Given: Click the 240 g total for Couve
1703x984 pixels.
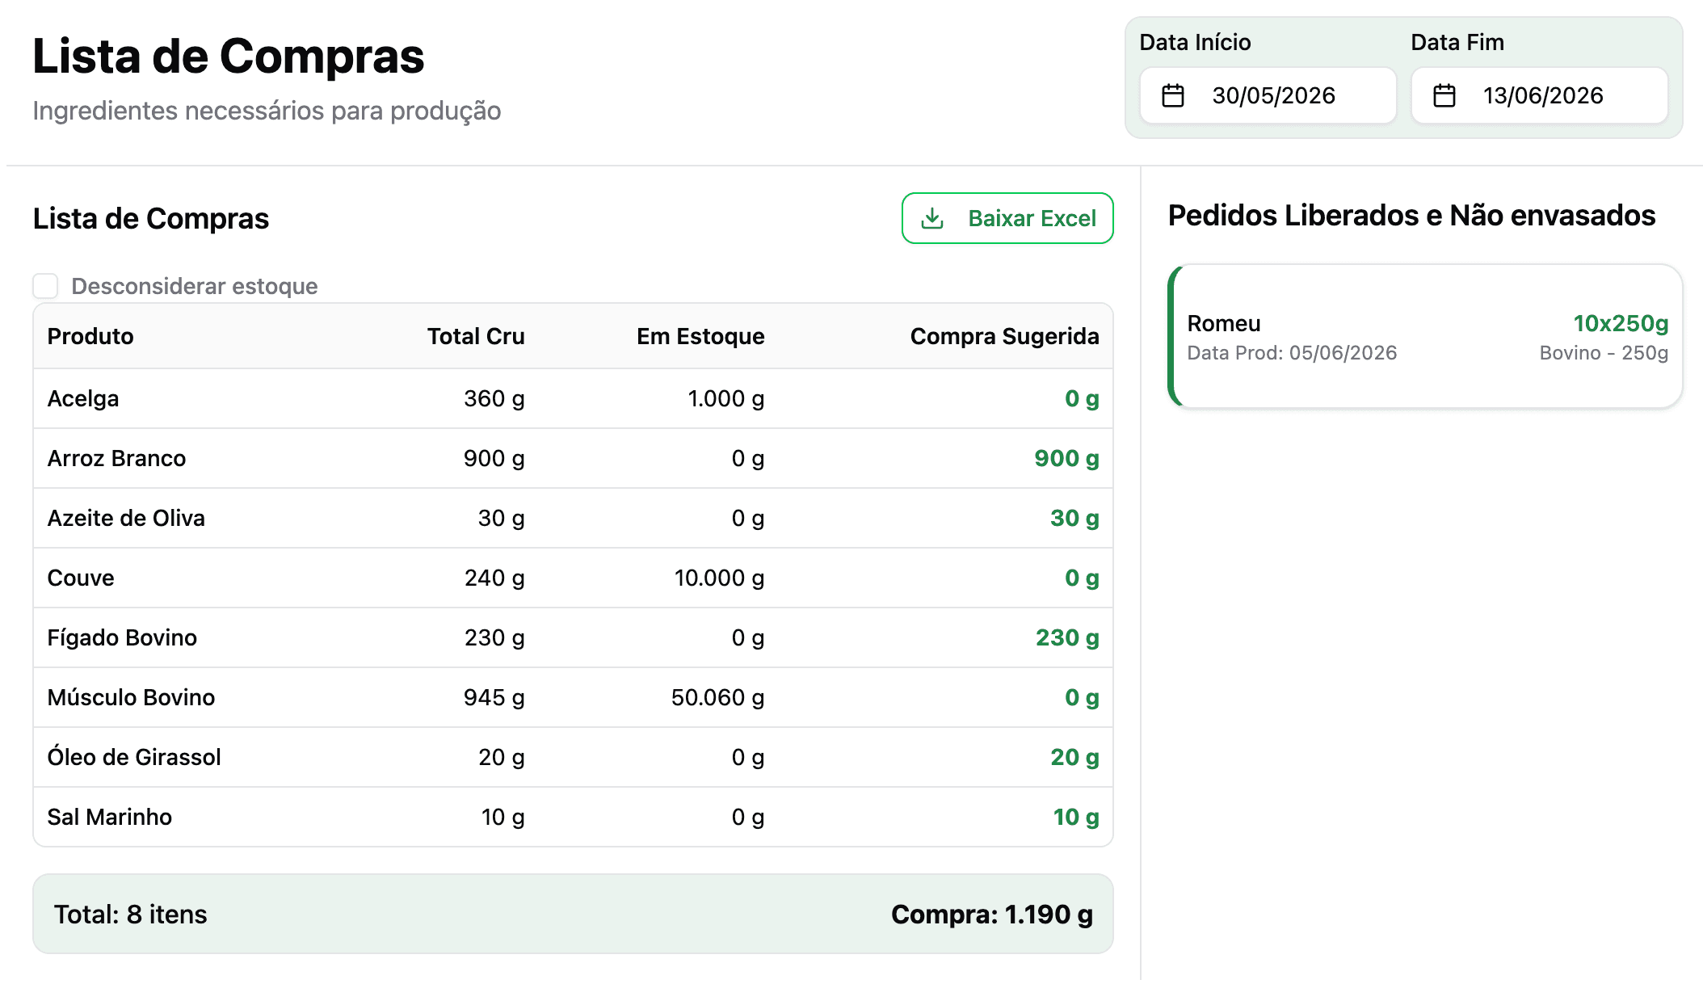Looking at the screenshot, I should click(494, 578).
